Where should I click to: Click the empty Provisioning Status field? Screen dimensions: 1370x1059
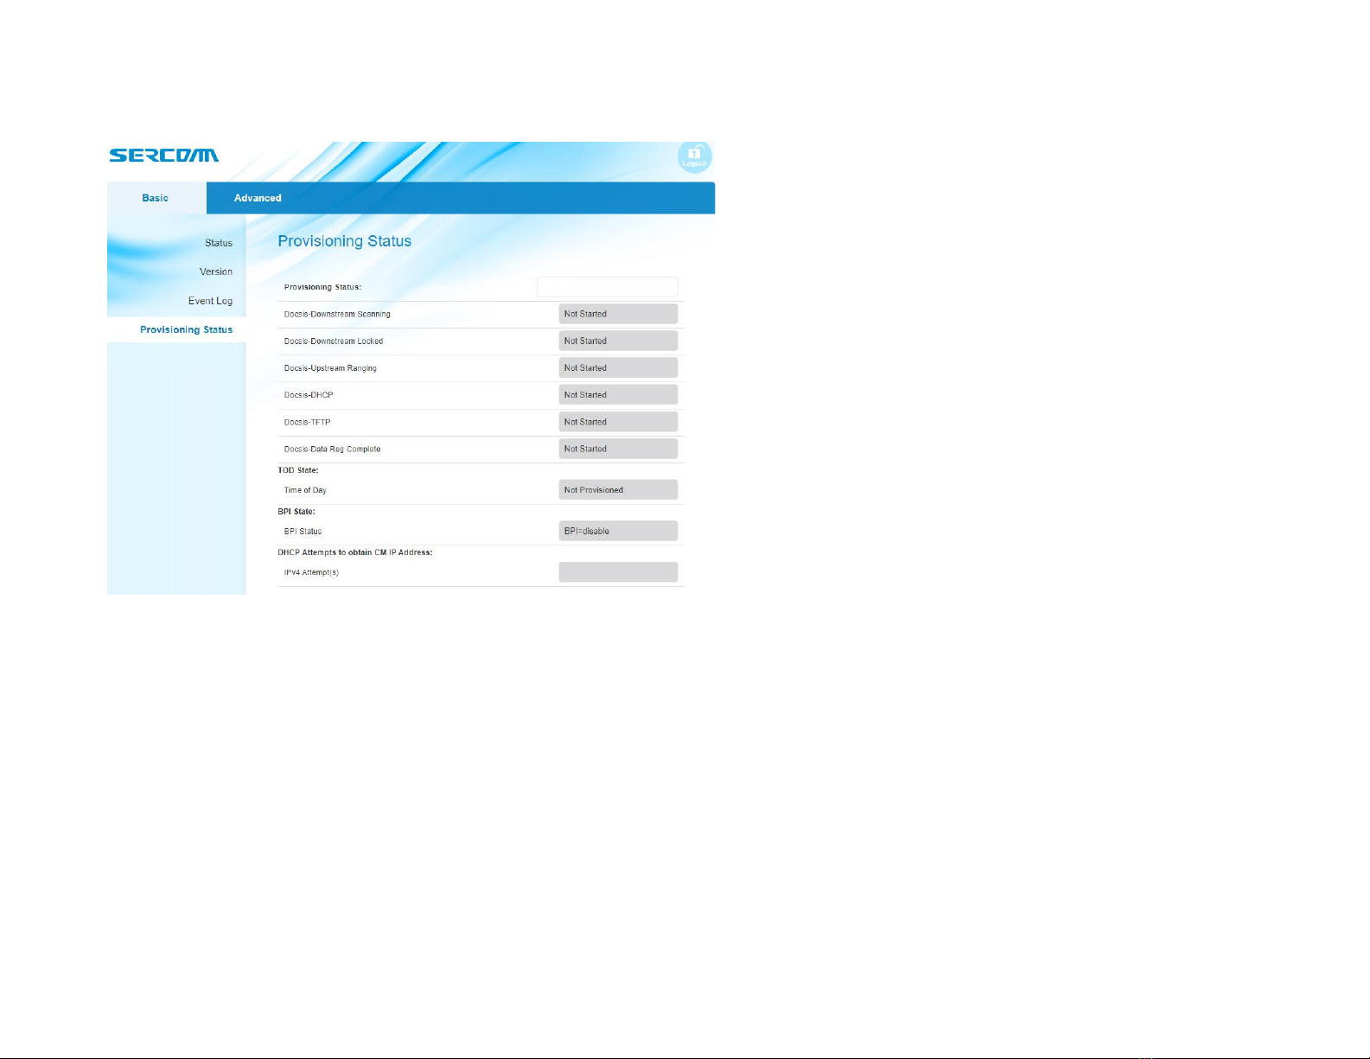click(x=607, y=287)
